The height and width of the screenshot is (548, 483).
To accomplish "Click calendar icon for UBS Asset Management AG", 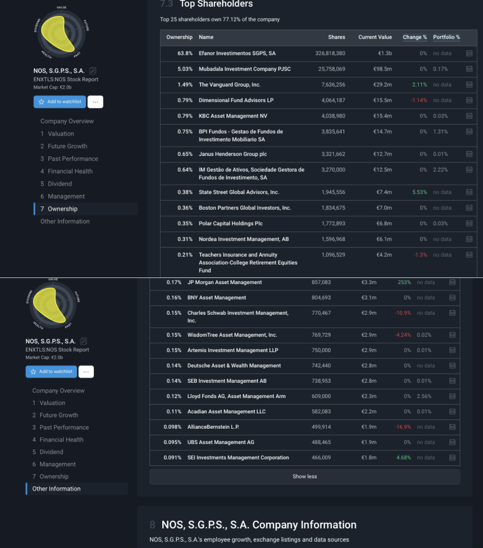I will coord(452,442).
